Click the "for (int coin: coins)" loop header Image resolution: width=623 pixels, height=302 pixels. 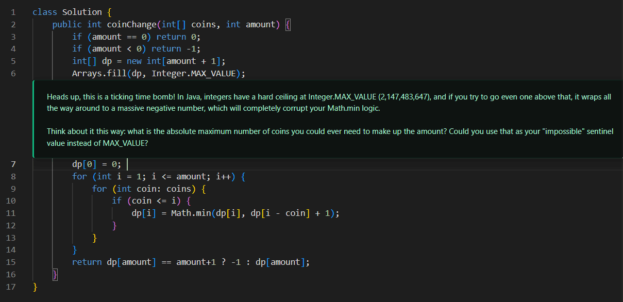144,189
